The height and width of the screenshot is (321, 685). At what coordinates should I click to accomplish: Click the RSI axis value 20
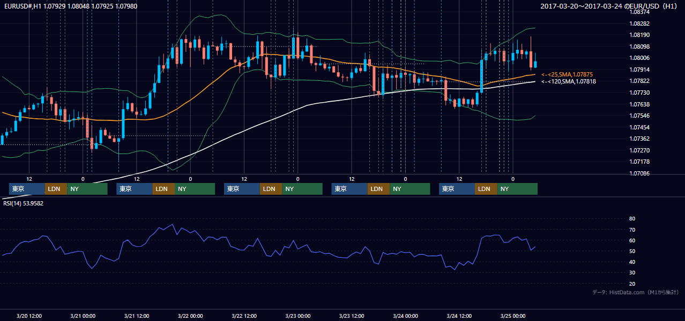[x=632, y=284]
